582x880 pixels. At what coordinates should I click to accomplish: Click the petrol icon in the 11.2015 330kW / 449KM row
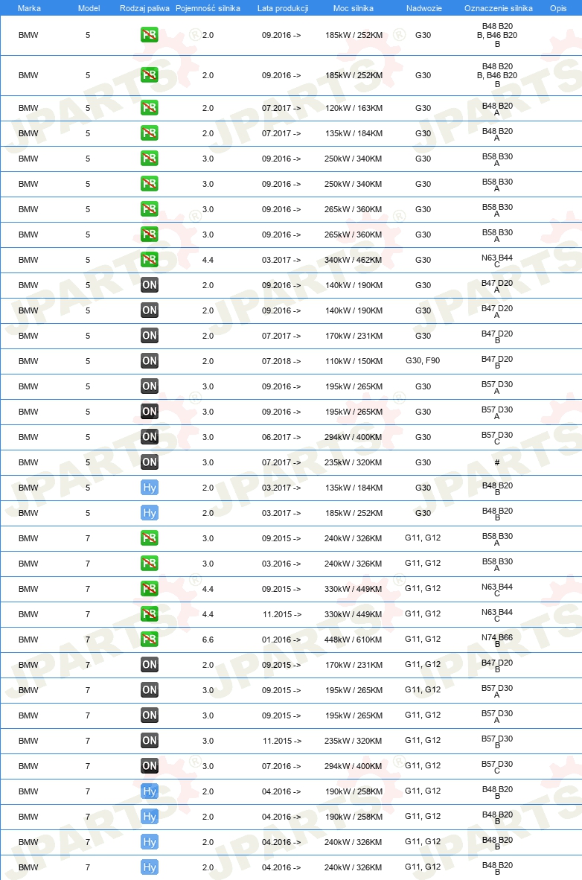150,613
